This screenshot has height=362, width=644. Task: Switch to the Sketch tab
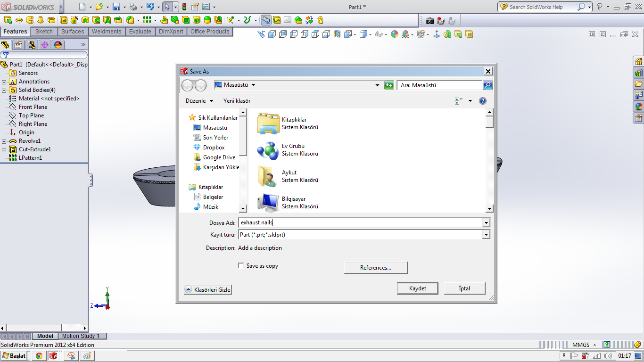44,32
